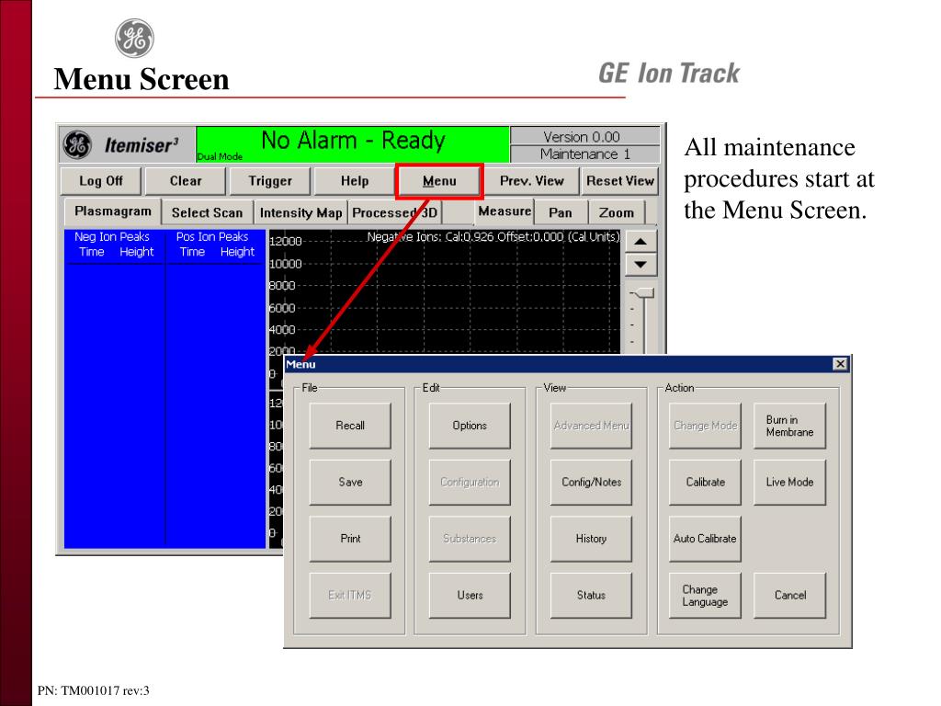The width and height of the screenshot is (941, 706).
Task: Open Options in the Edit group
Action: point(470,426)
